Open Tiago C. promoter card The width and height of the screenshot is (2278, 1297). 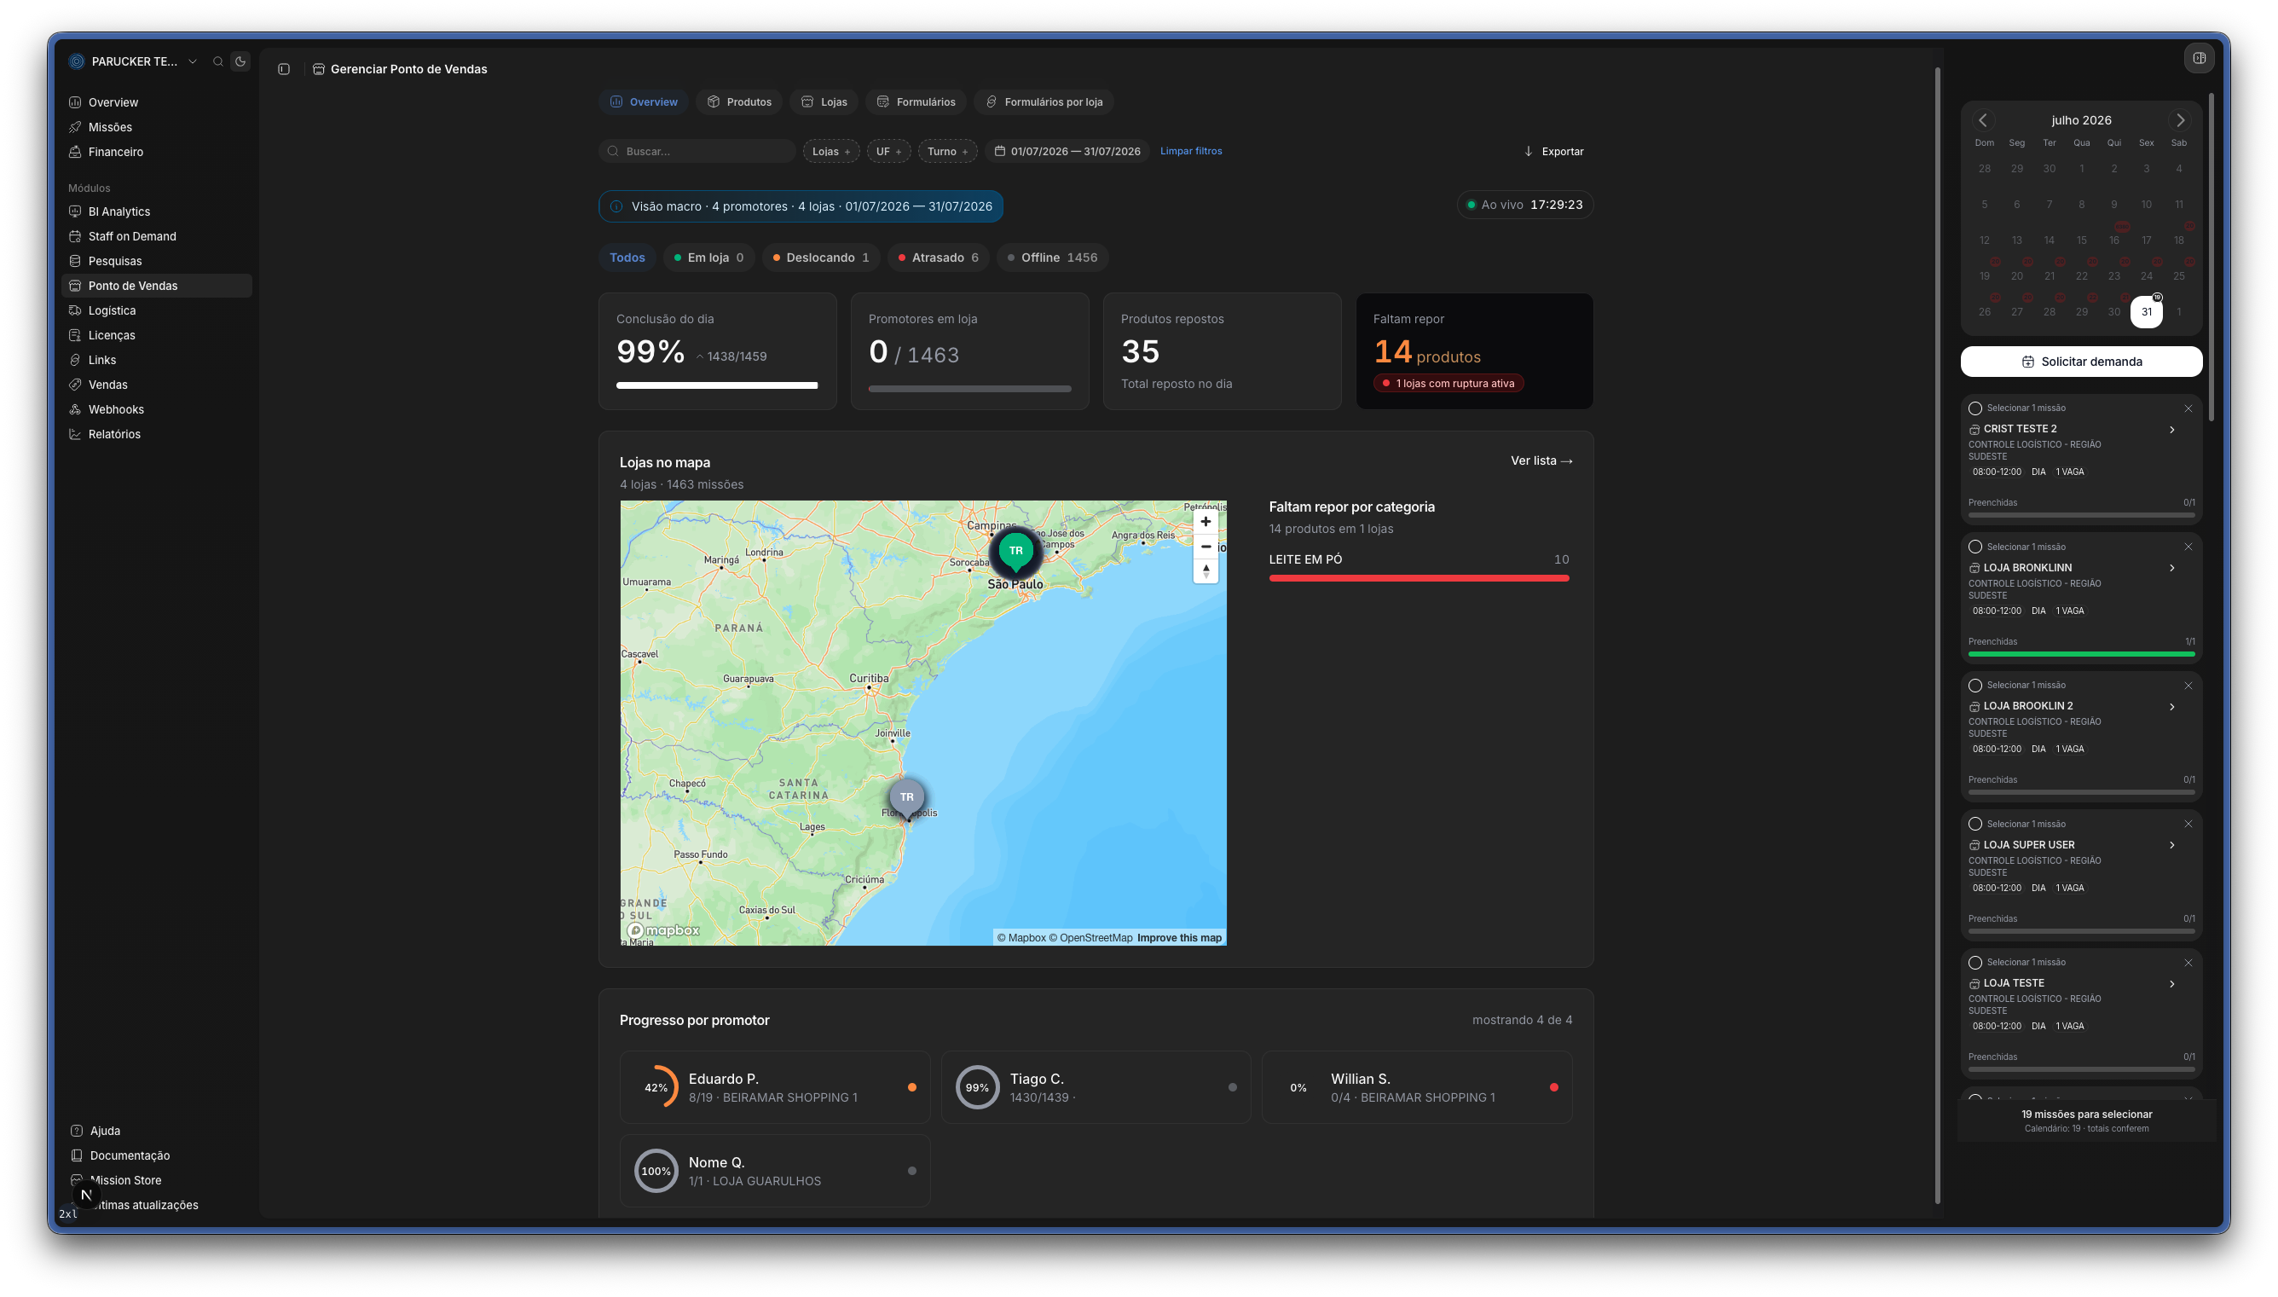coord(1096,1088)
